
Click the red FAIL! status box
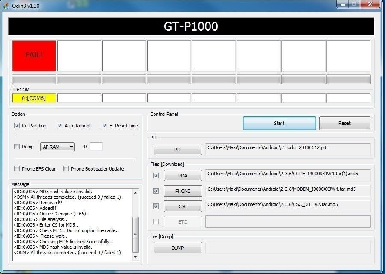click(x=34, y=56)
